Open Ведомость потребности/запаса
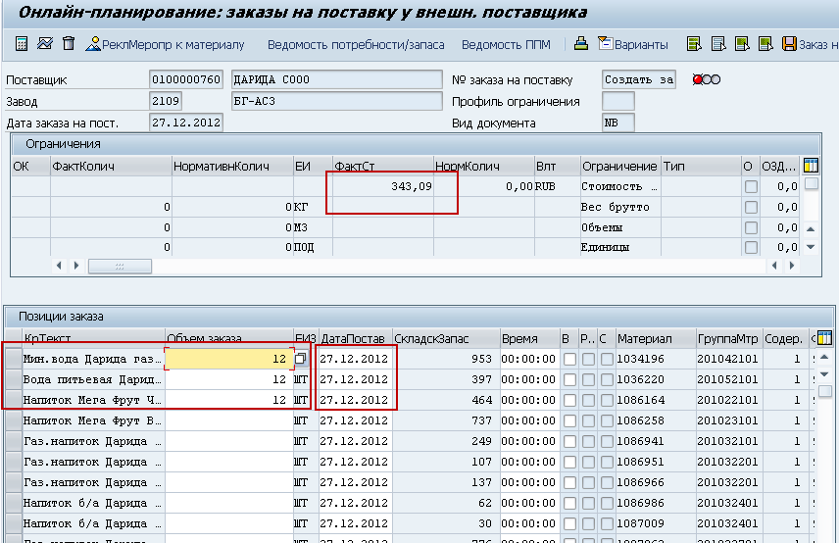 [x=355, y=44]
